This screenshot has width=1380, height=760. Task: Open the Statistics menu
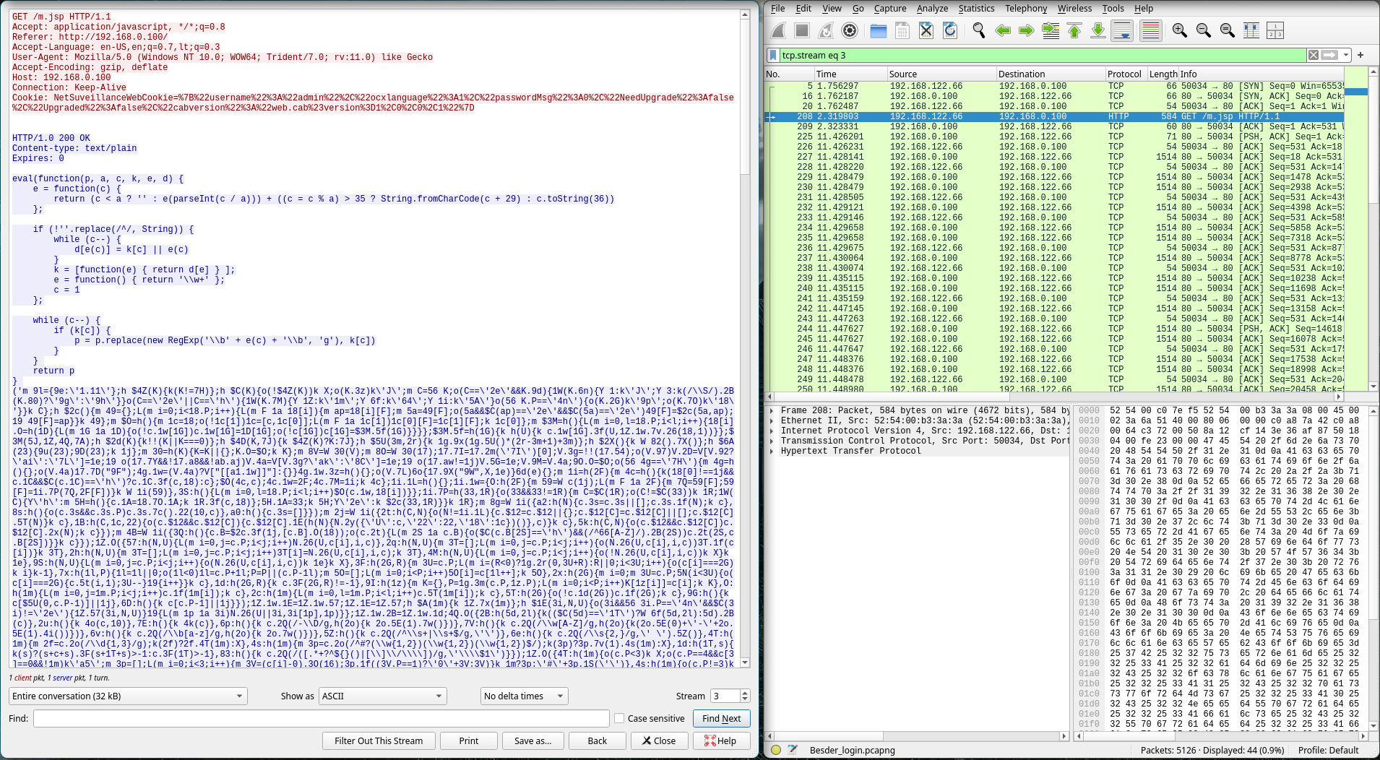click(x=976, y=9)
